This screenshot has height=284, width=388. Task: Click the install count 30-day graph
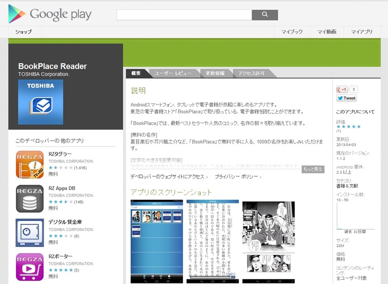[355, 216]
